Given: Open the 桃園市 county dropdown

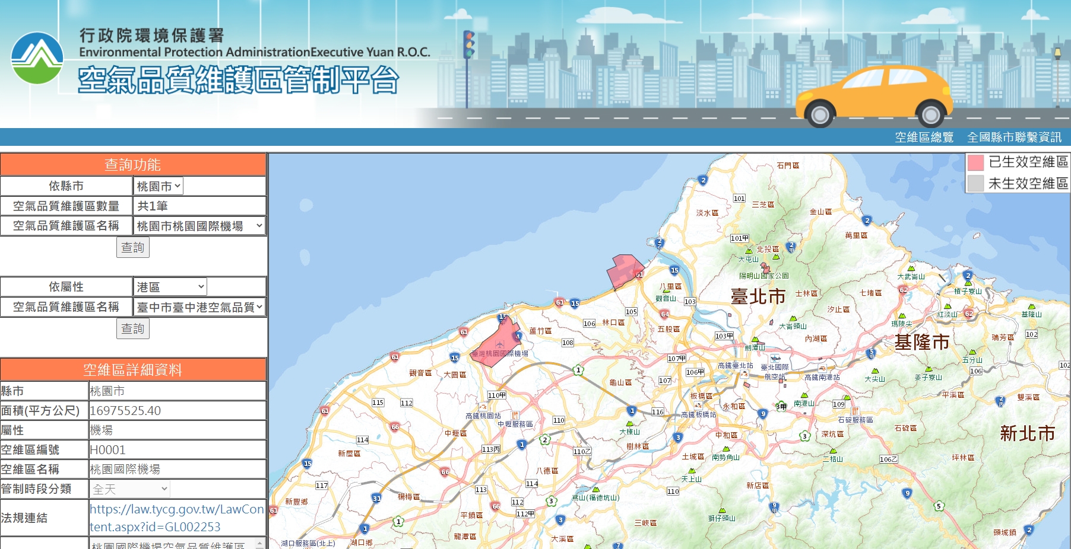Looking at the screenshot, I should click(158, 186).
